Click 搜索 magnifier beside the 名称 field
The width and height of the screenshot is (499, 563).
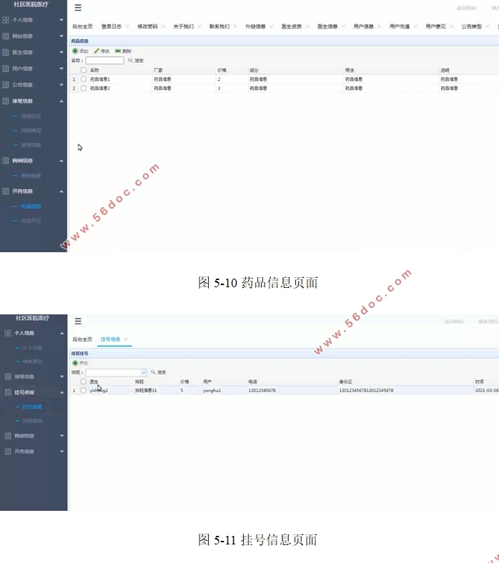pyautogui.click(x=130, y=61)
